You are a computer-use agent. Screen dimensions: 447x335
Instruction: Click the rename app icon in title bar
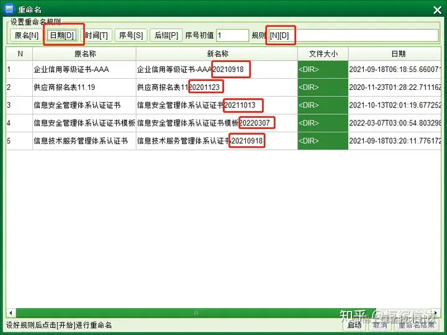point(9,9)
